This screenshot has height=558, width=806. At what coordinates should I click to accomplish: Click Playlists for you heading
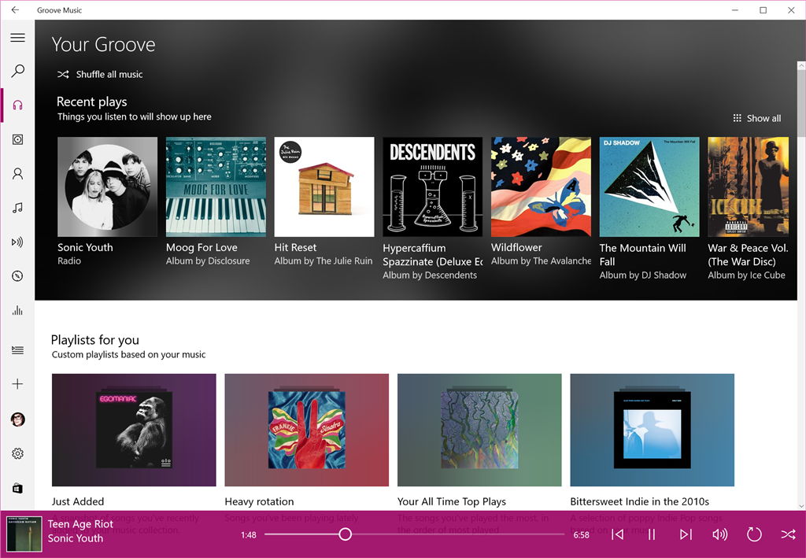95,340
